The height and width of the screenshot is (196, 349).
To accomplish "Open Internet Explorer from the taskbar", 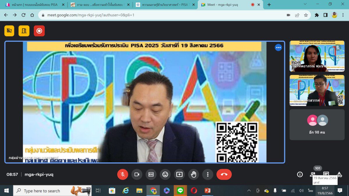I will tap(126, 191).
